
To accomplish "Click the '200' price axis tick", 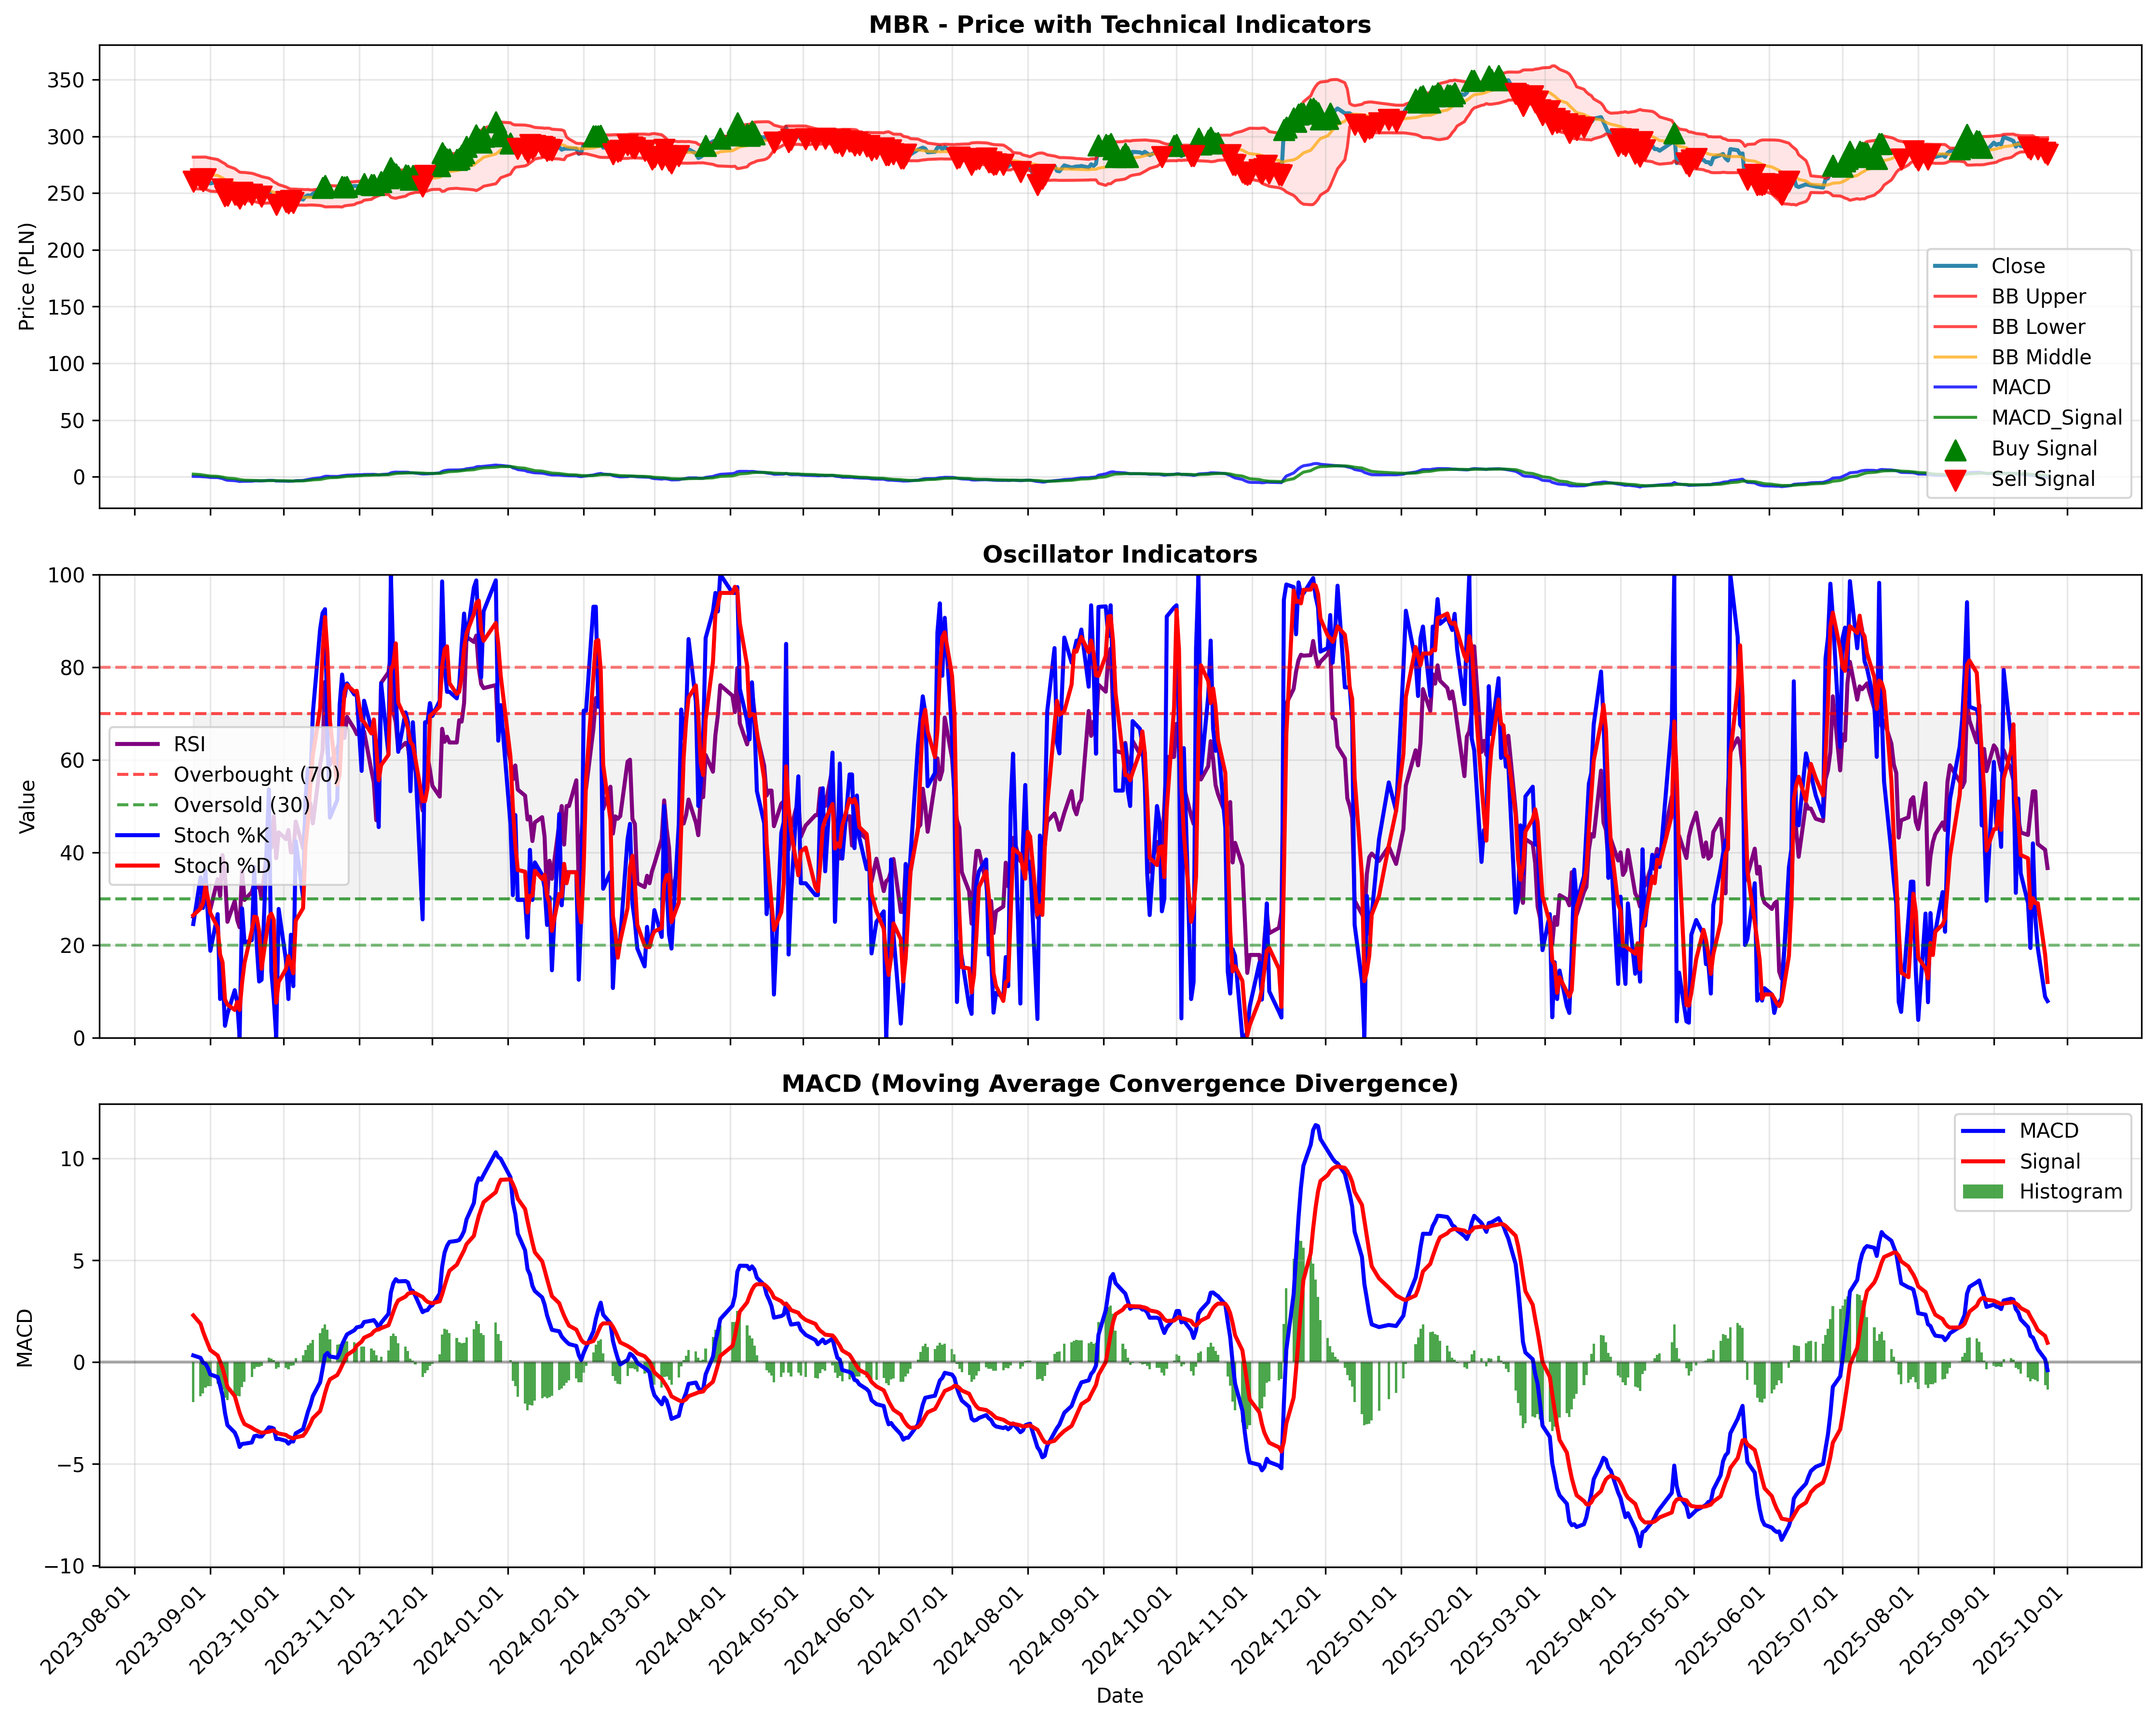I will pyautogui.click(x=66, y=250).
